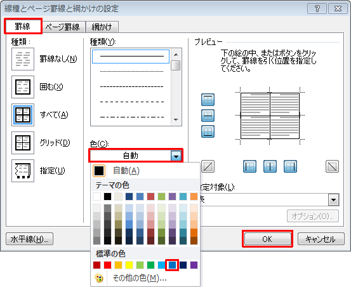Pick the black theme color swatch

pos(107,197)
